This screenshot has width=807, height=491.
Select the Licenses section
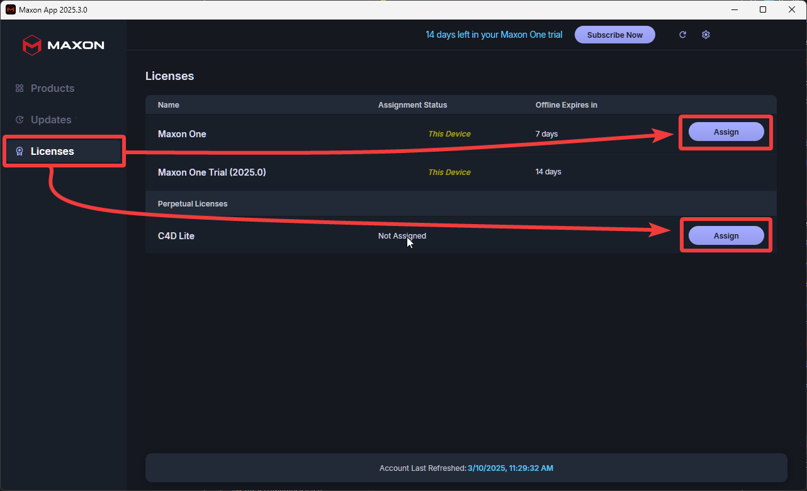64,151
